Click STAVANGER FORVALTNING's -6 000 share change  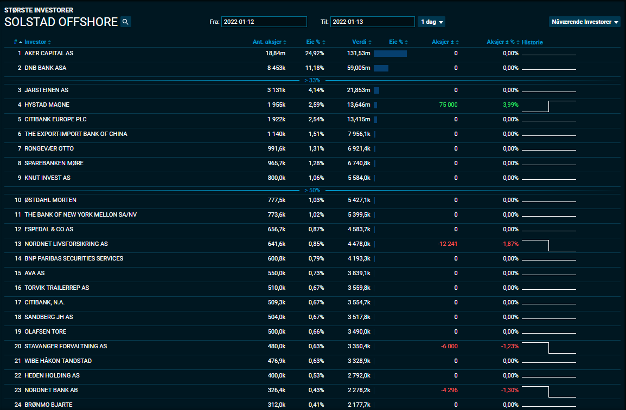(x=449, y=346)
